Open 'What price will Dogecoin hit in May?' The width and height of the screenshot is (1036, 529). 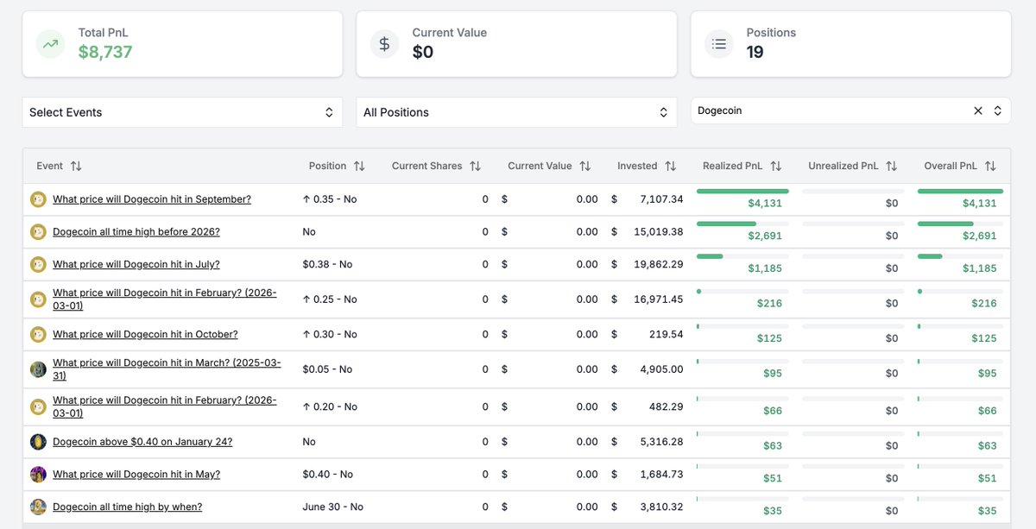coord(136,474)
